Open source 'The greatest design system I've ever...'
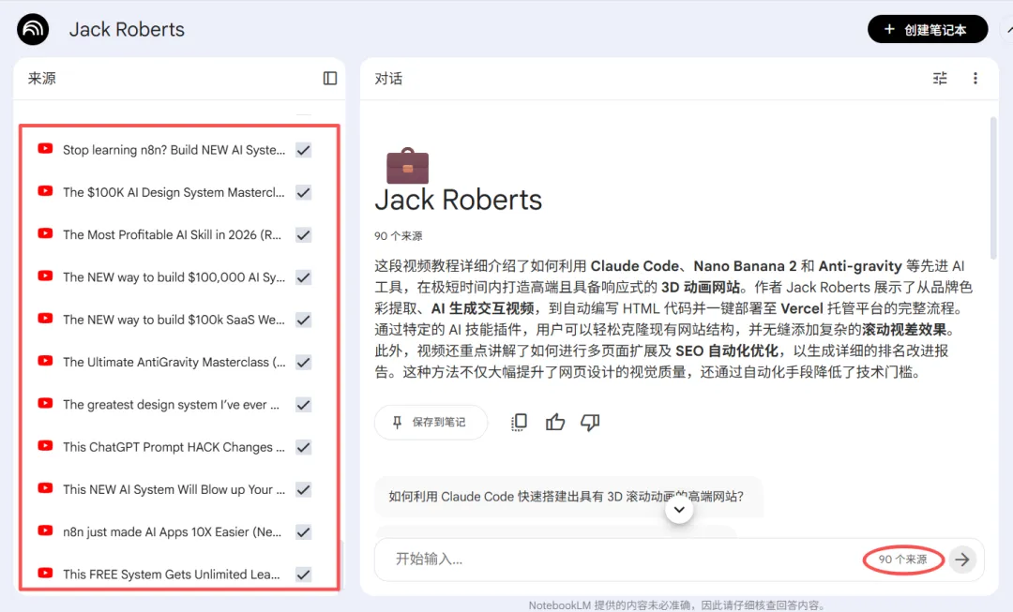 pyautogui.click(x=172, y=405)
